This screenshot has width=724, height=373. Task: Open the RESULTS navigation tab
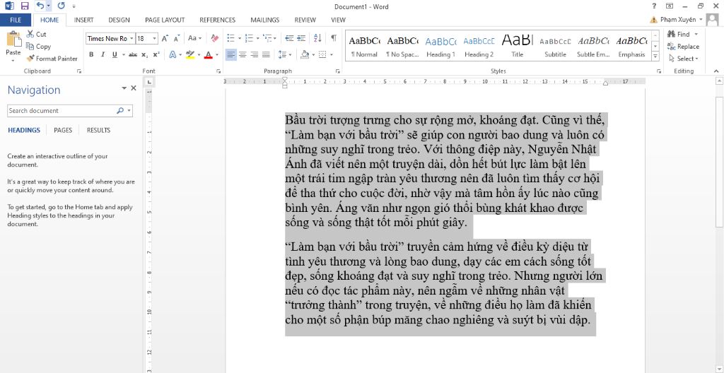(99, 130)
